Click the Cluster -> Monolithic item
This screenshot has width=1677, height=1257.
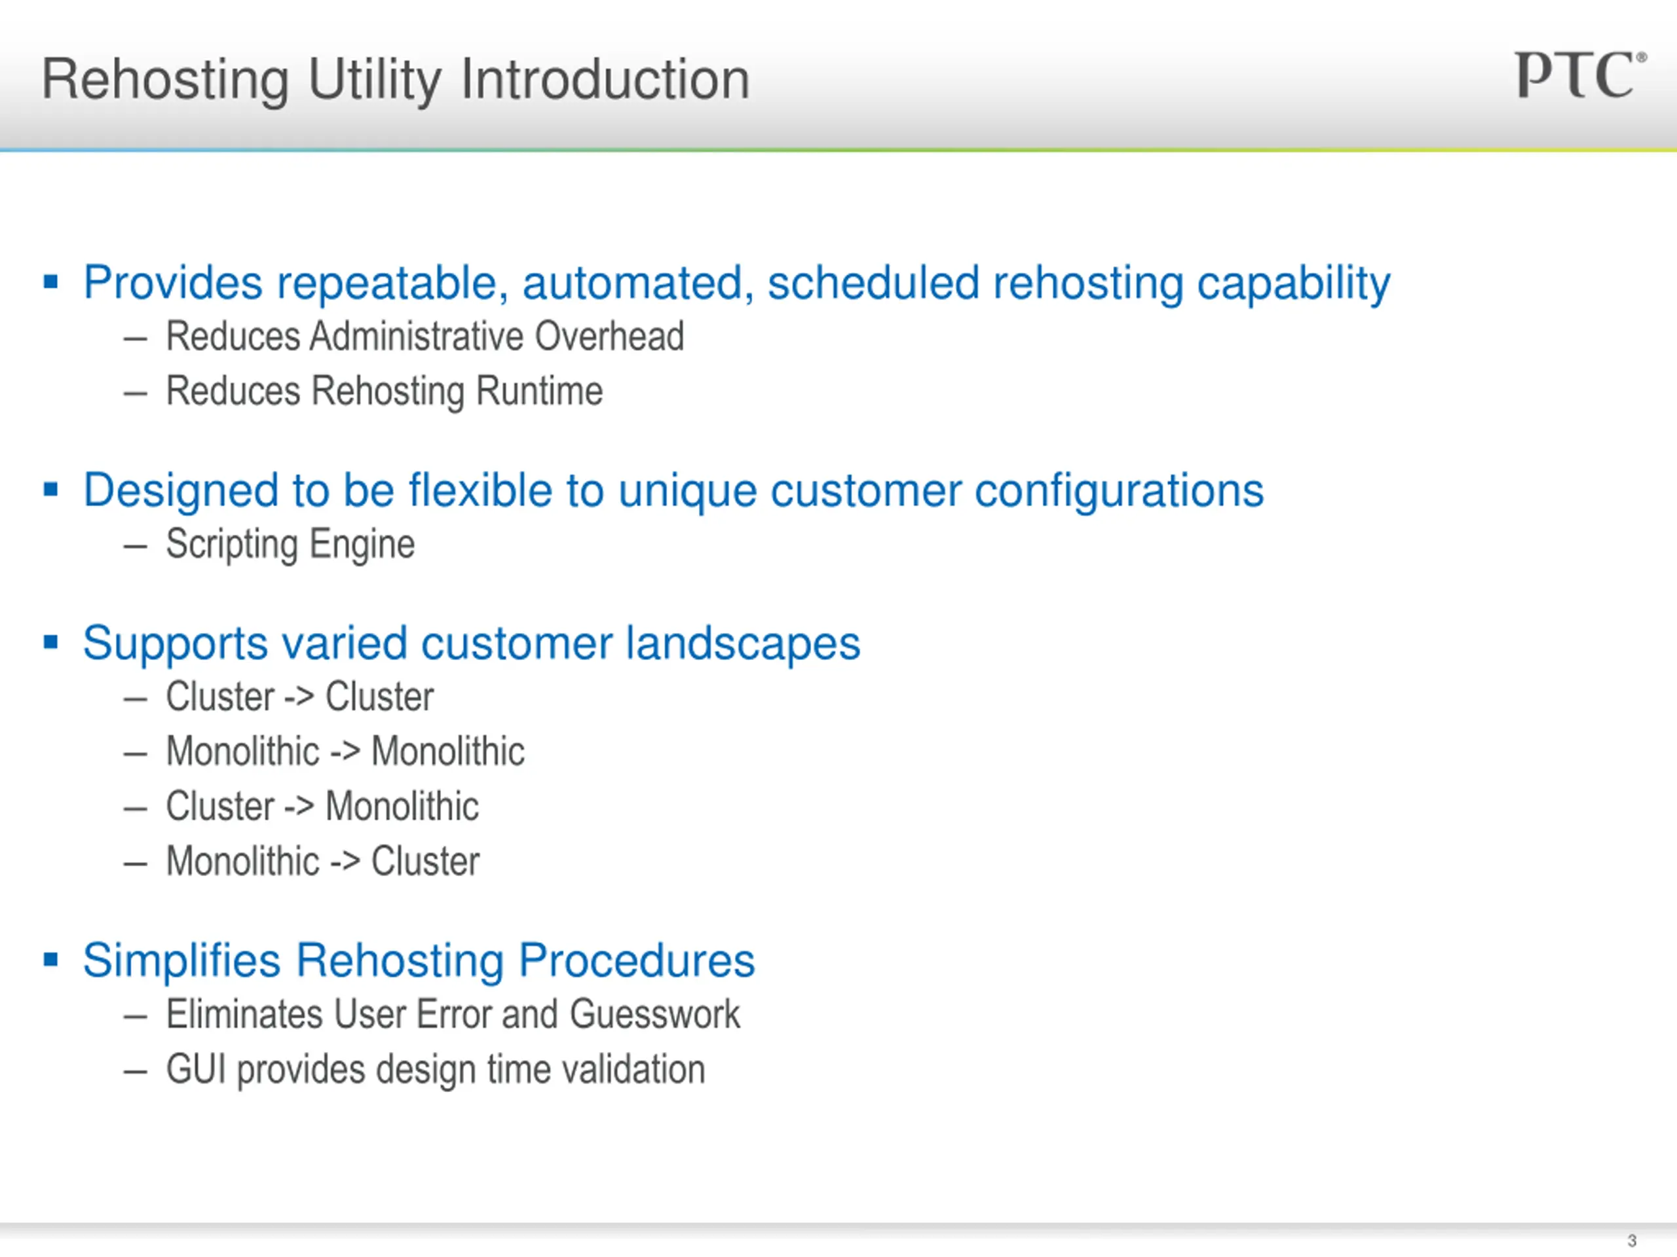pyautogui.click(x=322, y=805)
